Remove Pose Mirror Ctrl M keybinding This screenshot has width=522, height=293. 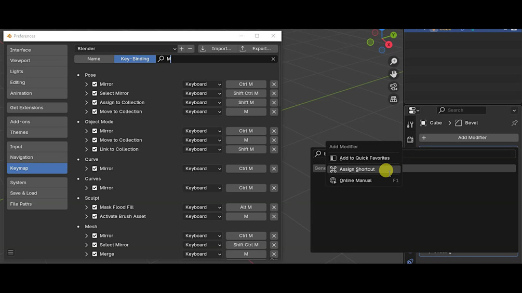(x=274, y=85)
